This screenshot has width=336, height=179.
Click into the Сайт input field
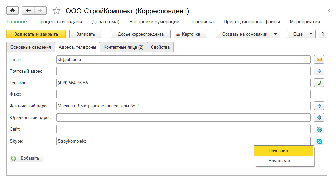(183, 129)
